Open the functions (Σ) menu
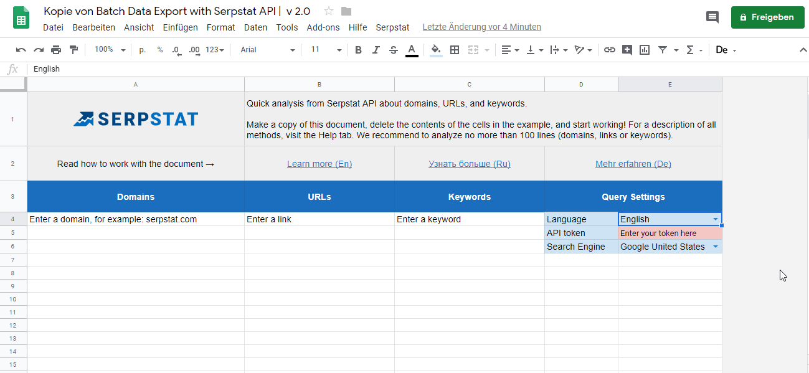Screen dimensions: 809x373 point(694,50)
